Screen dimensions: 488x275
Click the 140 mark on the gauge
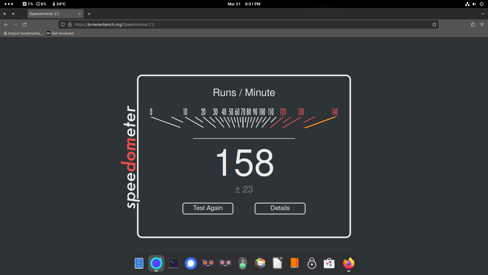coord(335,112)
